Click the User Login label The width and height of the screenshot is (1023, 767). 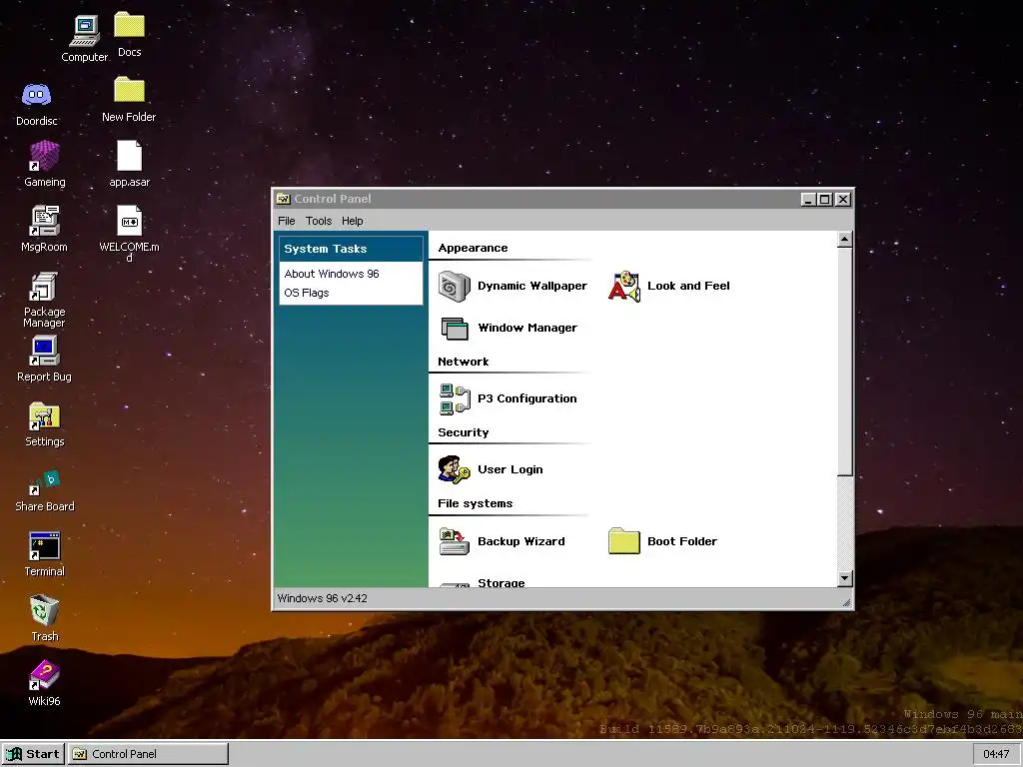click(511, 469)
